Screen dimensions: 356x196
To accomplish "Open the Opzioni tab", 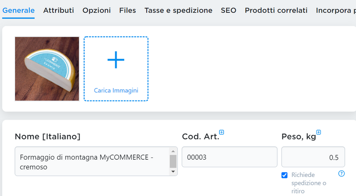I will point(97,11).
